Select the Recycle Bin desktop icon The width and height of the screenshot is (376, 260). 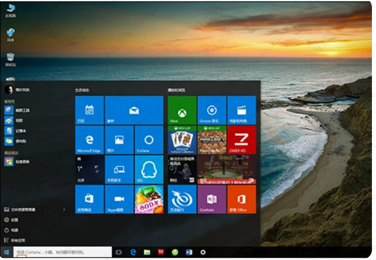click(11, 60)
